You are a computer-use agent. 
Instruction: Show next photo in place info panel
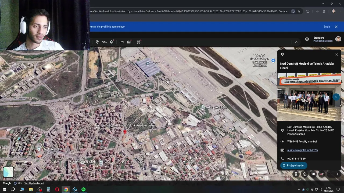[x=336, y=97]
